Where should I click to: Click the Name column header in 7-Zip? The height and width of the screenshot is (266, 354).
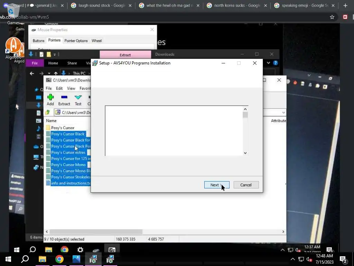(x=52, y=121)
